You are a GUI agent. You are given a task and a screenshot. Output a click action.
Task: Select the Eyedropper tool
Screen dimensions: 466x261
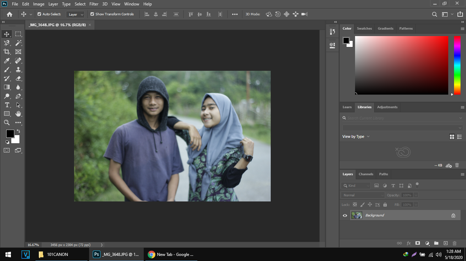click(7, 61)
